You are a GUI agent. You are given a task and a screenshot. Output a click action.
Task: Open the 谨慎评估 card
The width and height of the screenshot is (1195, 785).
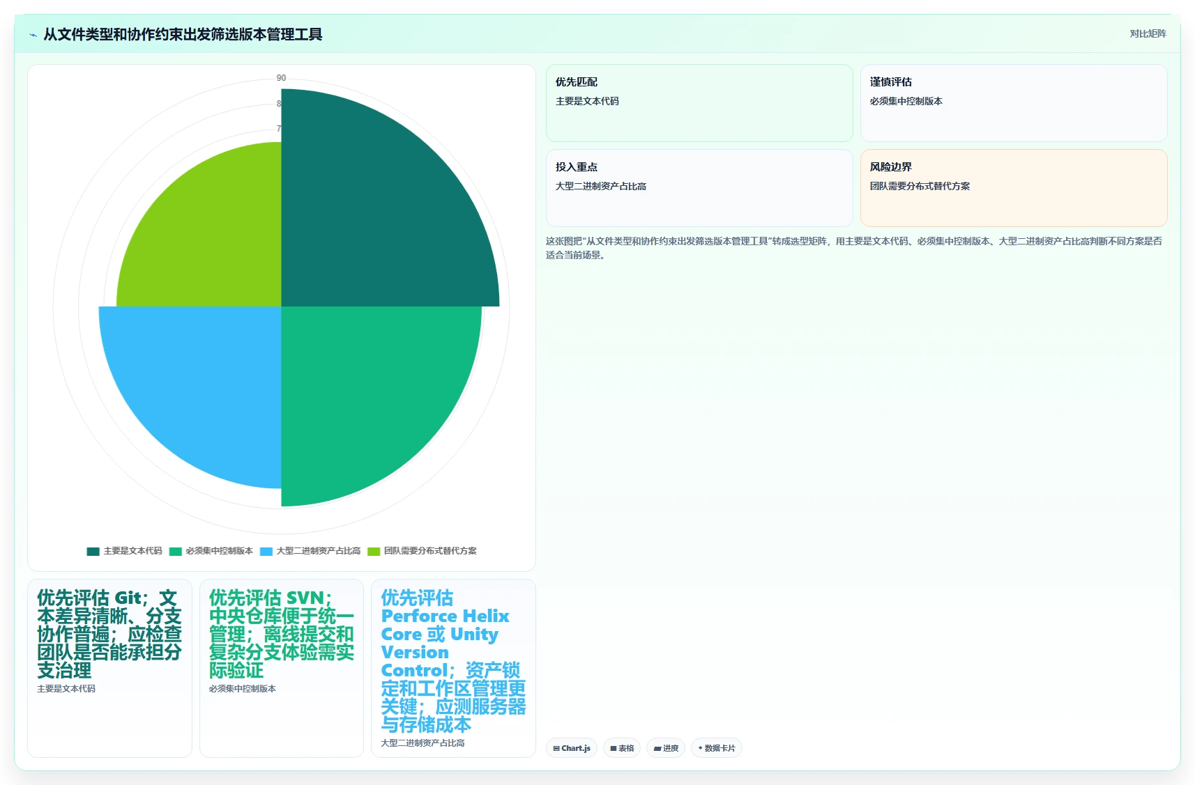pyautogui.click(x=1014, y=103)
